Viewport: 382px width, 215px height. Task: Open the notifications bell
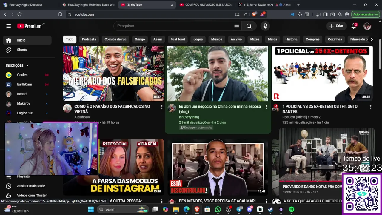[x=354, y=26]
